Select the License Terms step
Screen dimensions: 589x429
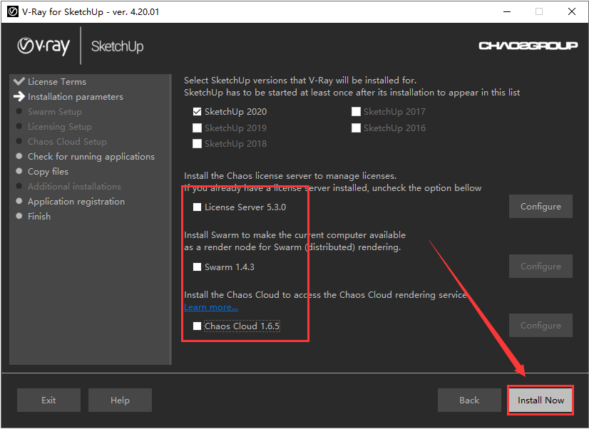[x=57, y=81]
